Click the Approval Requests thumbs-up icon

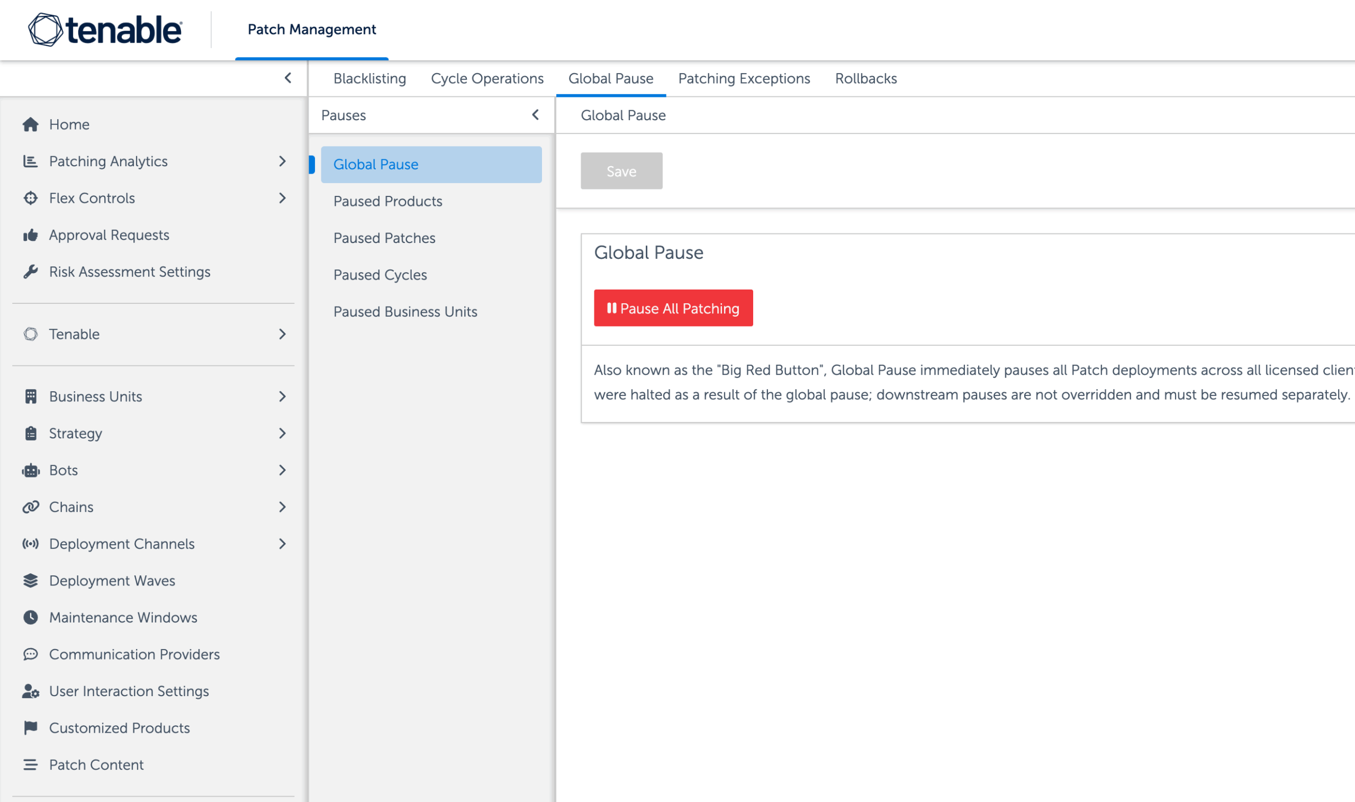[x=30, y=235]
